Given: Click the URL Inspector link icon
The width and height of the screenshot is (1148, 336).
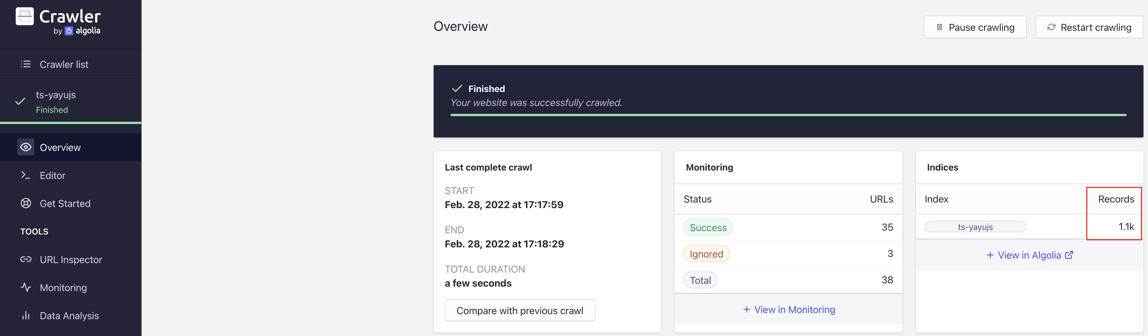Looking at the screenshot, I should (x=26, y=259).
